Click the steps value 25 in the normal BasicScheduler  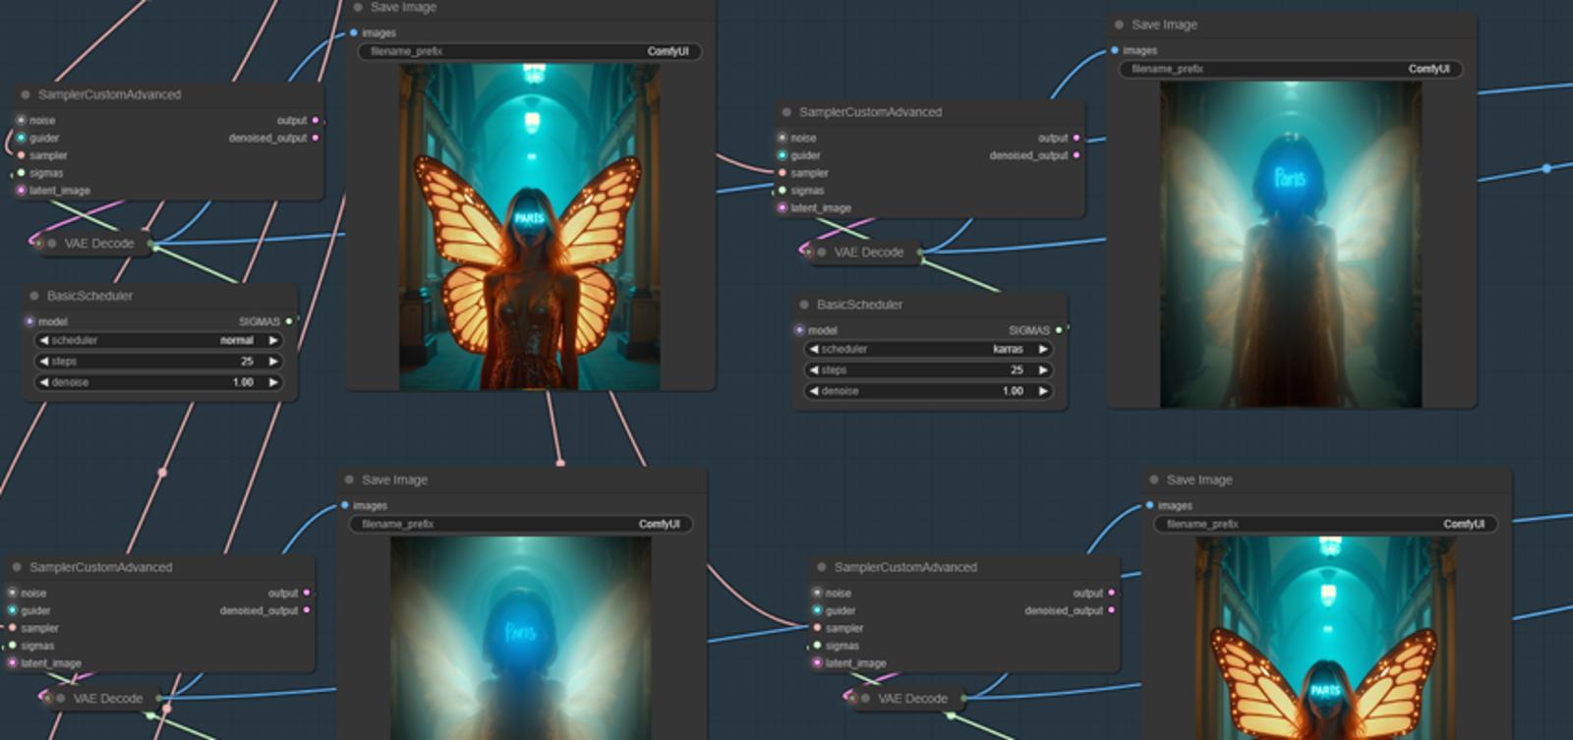[247, 362]
